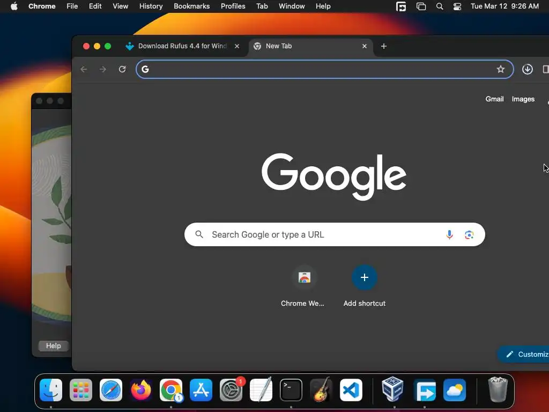The image size is (549, 412).
Task: Launch Firefox from the Dock
Action: (x=141, y=390)
